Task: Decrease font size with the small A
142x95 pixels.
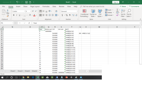Action: click(x=36, y=11)
